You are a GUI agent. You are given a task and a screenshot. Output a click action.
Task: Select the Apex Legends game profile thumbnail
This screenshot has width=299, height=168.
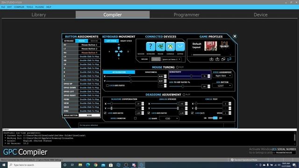[211, 46]
